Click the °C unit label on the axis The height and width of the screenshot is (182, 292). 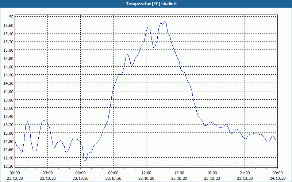(x=11, y=17)
